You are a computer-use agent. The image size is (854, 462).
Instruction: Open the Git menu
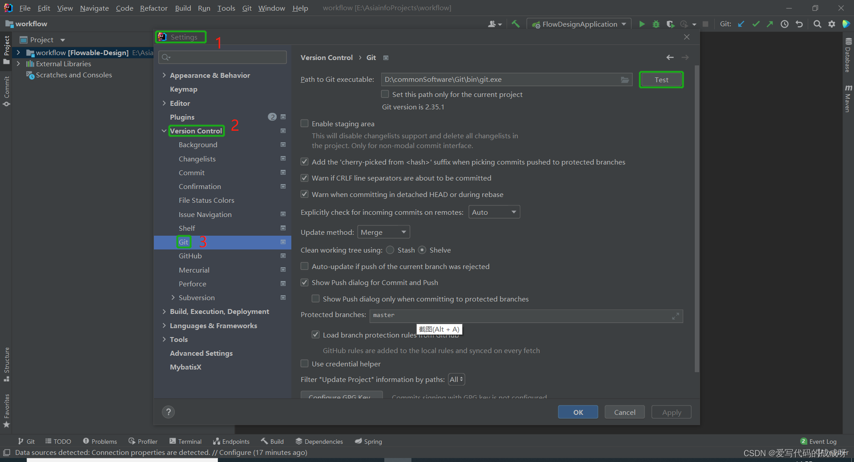point(247,8)
